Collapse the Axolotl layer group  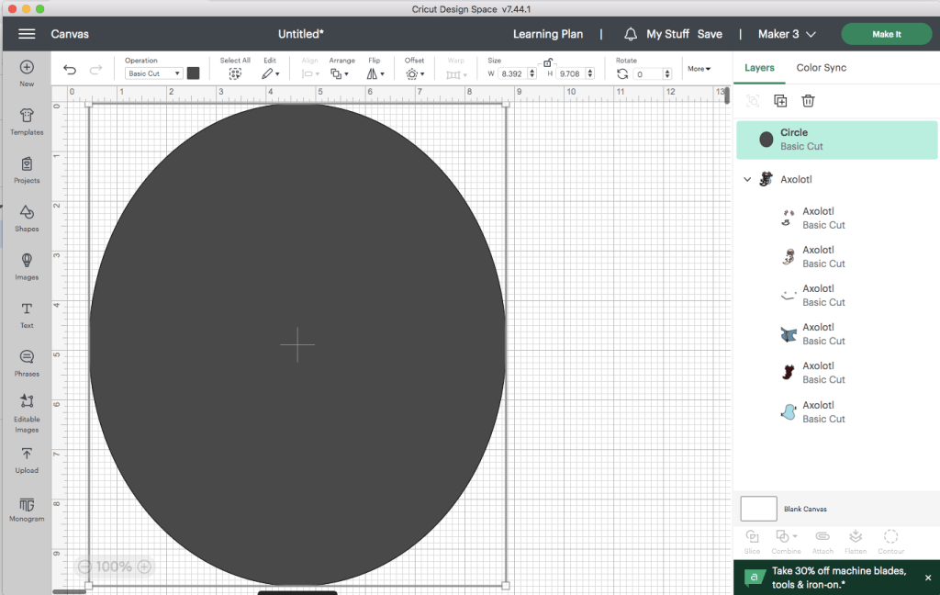(747, 180)
